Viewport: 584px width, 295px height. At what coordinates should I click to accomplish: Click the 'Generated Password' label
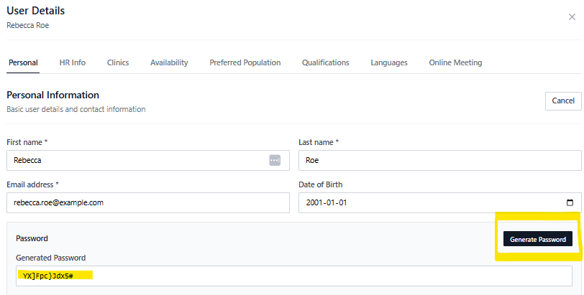click(50, 258)
